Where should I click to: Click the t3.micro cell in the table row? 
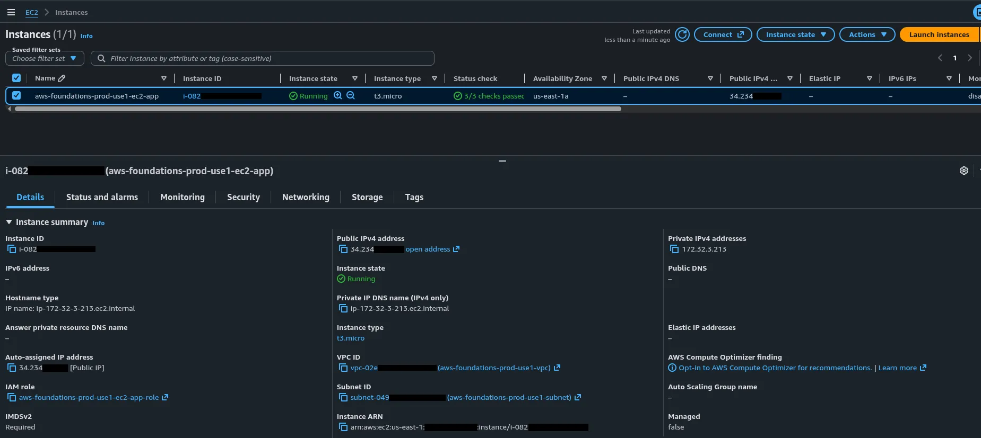pyautogui.click(x=388, y=96)
